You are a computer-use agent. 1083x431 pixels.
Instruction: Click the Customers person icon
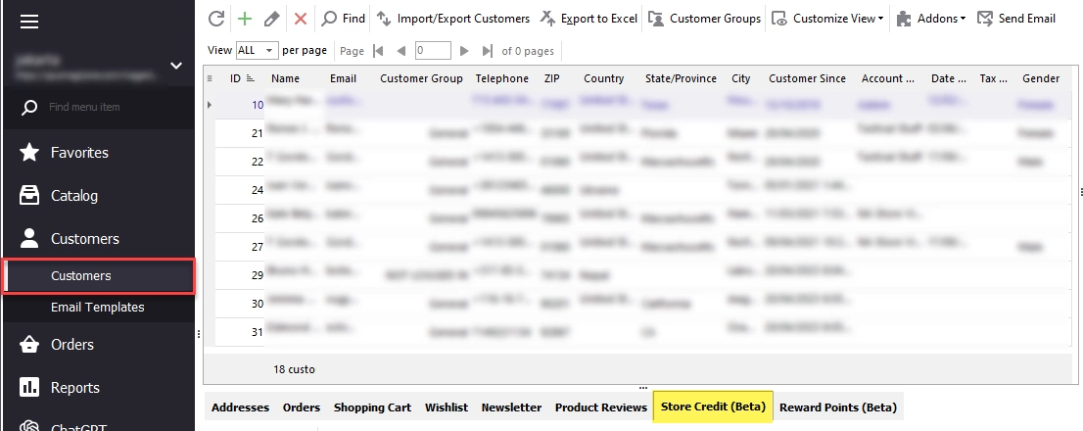(x=29, y=239)
